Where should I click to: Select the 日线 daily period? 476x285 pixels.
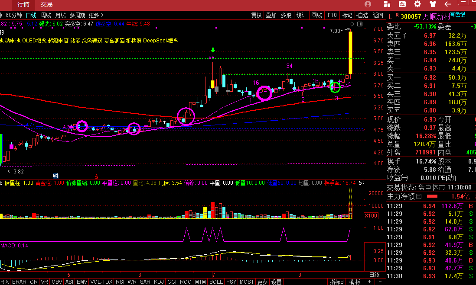31,15
